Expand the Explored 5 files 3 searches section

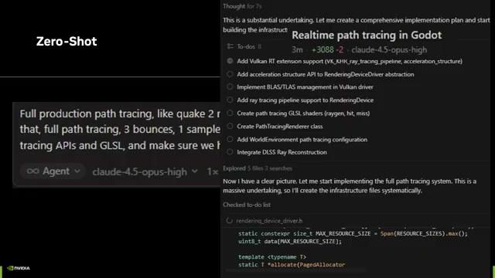[258, 168]
